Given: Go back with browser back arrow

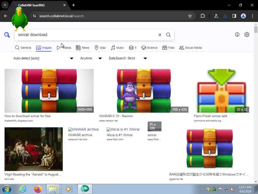Looking at the screenshot, I should coord(6,16).
